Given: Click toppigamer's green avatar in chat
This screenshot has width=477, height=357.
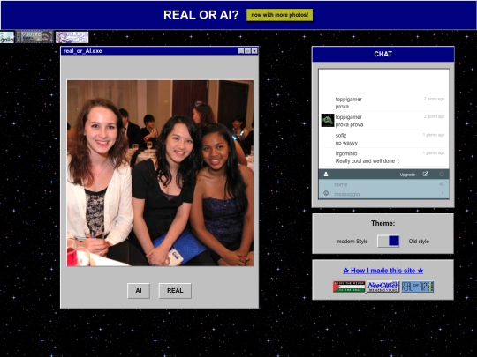Looking at the screenshot, I should point(328,120).
